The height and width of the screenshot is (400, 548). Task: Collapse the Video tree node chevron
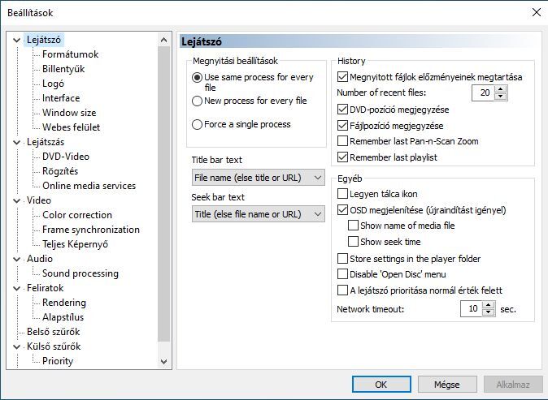pos(16,200)
